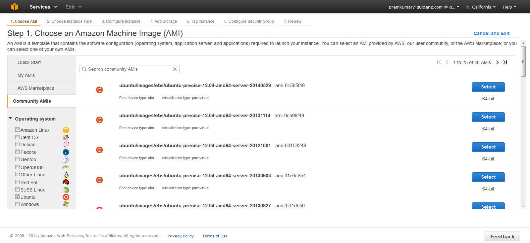Click the page vertical scrollbar thumb
Screen dimensions: 530x243
coord(523,61)
